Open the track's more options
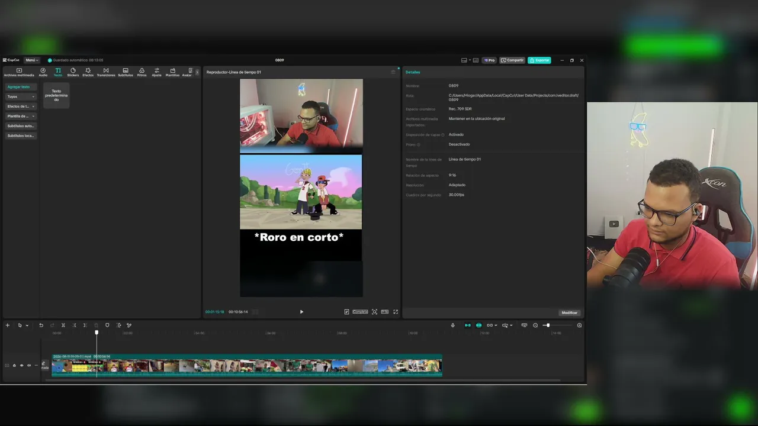Screen dimensions: 758x426 click(x=36, y=365)
